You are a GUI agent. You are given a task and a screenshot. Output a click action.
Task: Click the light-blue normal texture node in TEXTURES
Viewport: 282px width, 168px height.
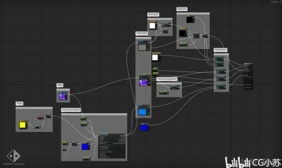tap(144, 110)
